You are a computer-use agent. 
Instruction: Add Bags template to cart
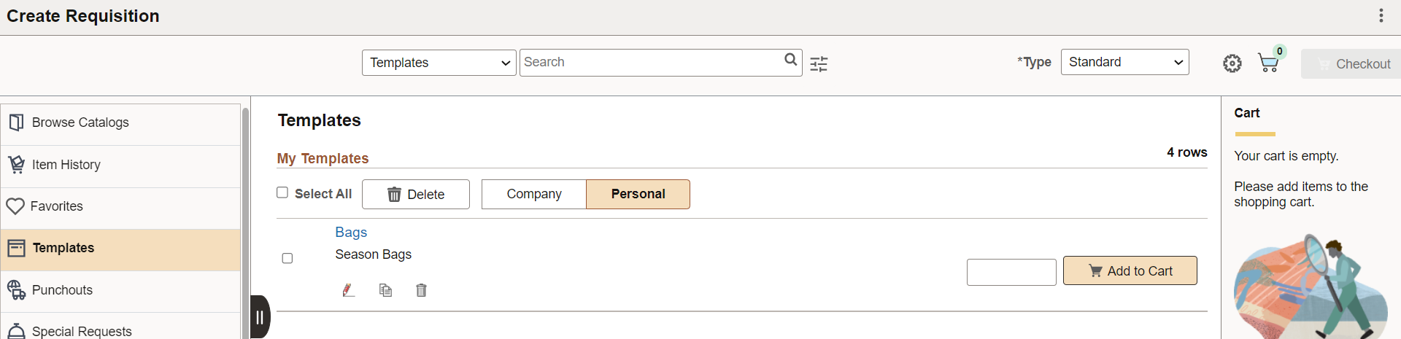tap(1130, 270)
